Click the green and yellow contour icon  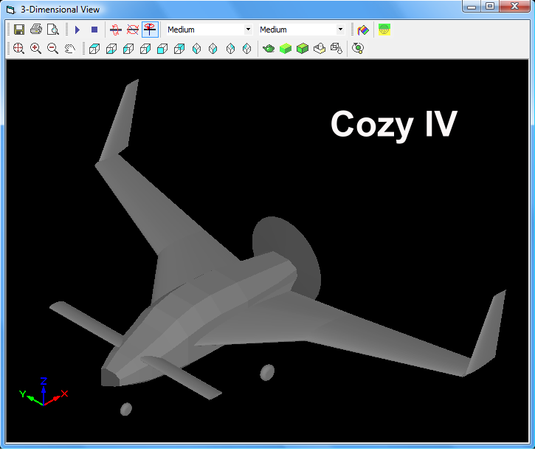[384, 30]
